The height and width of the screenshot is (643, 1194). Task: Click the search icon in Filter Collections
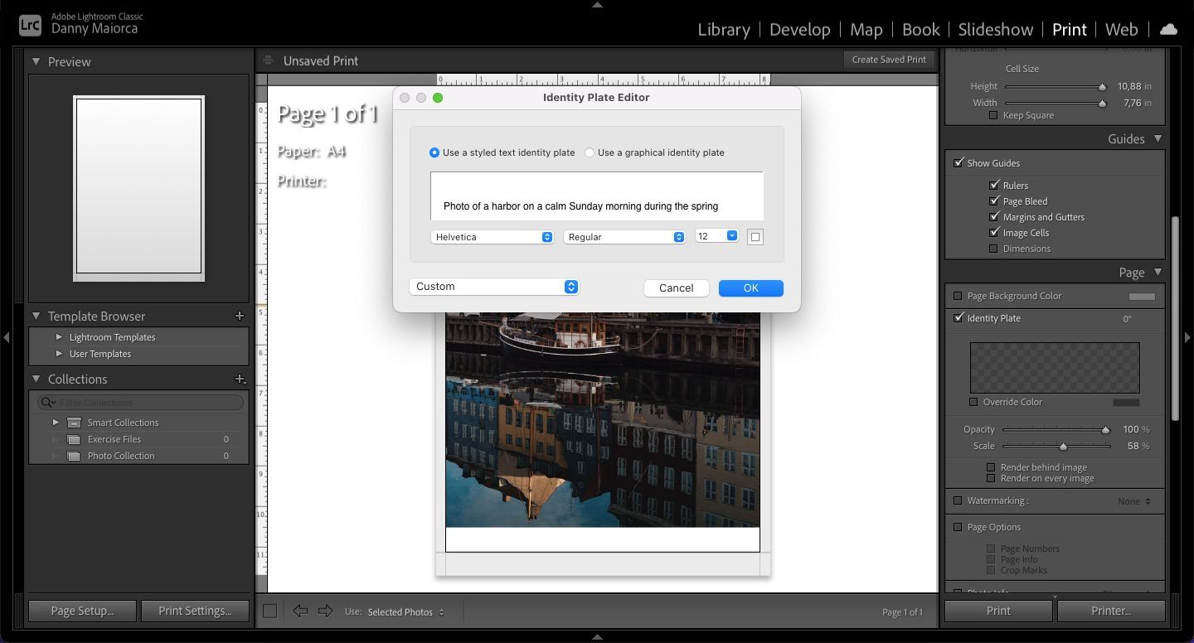48,403
